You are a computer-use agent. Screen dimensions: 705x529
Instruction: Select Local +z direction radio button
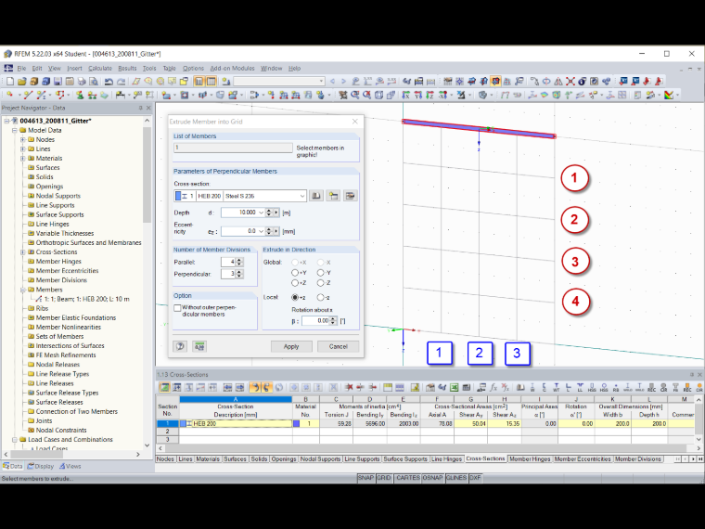pos(294,297)
